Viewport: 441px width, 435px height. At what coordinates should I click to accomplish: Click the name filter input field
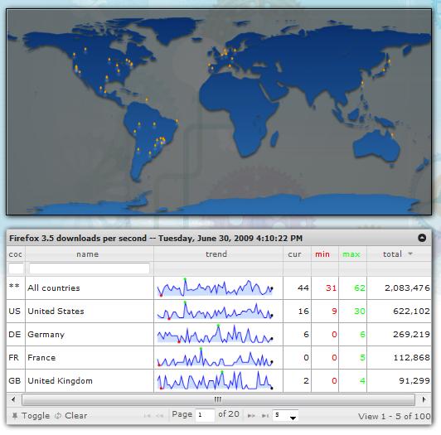pyautogui.click(x=90, y=268)
